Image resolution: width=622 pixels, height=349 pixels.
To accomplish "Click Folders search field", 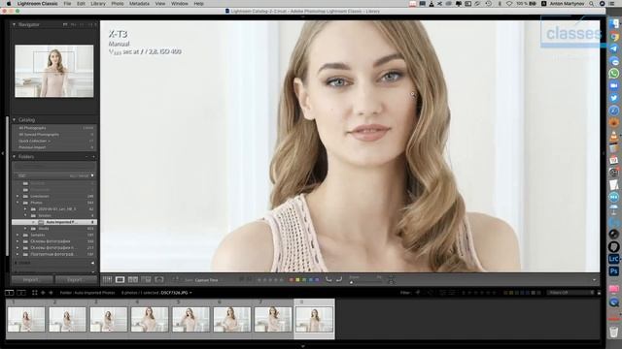I will pos(54,166).
